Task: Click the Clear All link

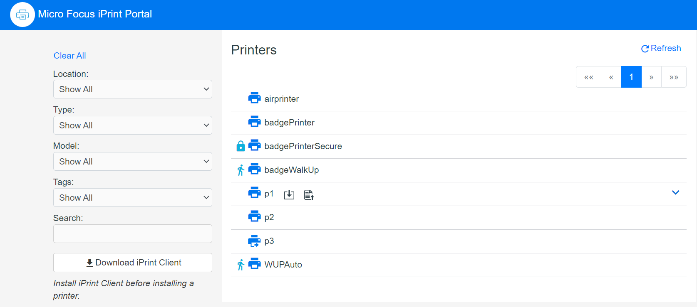Action: 69,56
